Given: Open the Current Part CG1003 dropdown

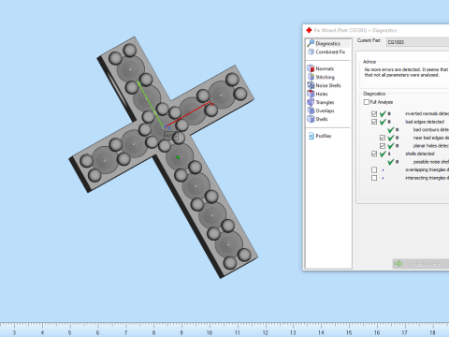Looking at the screenshot, I should coord(417,42).
